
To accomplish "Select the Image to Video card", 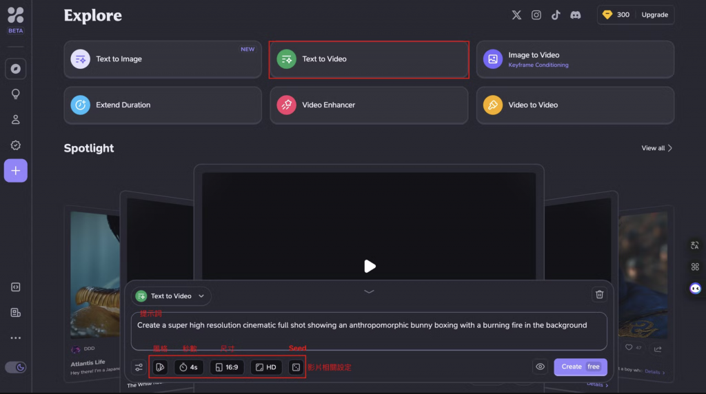I will pos(575,59).
